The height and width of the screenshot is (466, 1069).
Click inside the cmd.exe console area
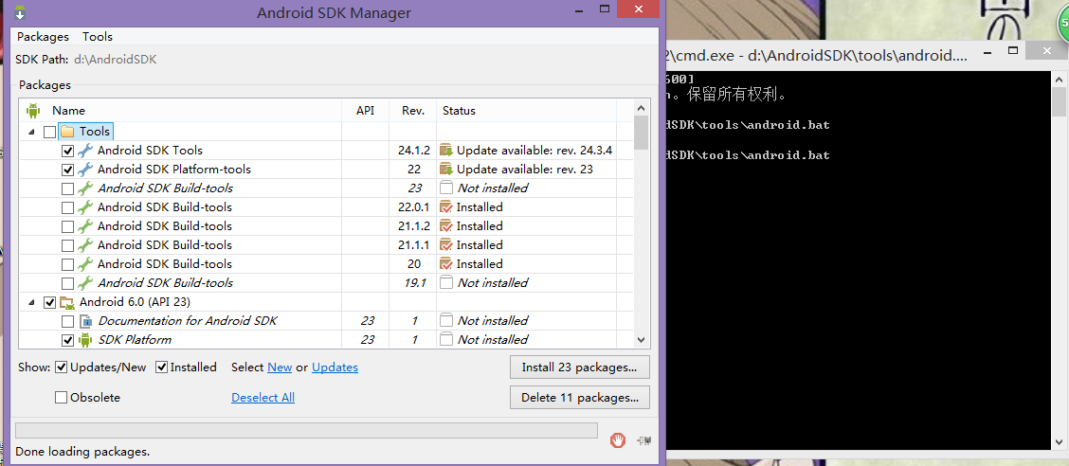point(858,259)
